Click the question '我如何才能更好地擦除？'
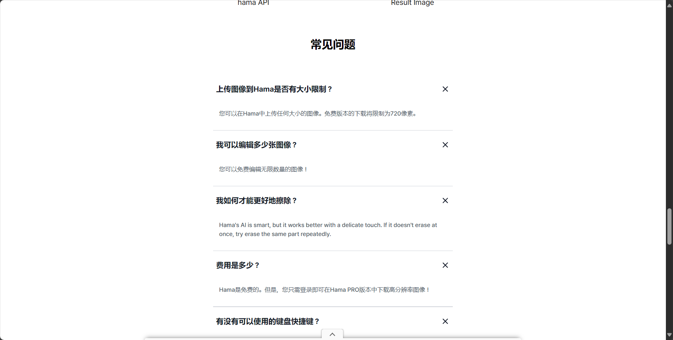Screen dimensions: 673x340 pos(257,200)
